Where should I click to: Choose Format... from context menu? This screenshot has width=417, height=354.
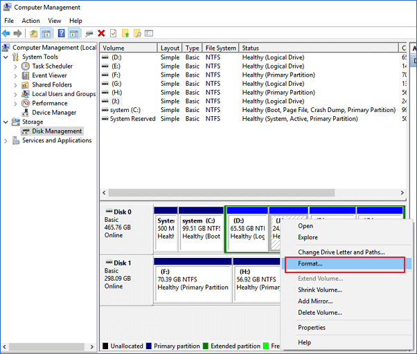tap(310, 263)
